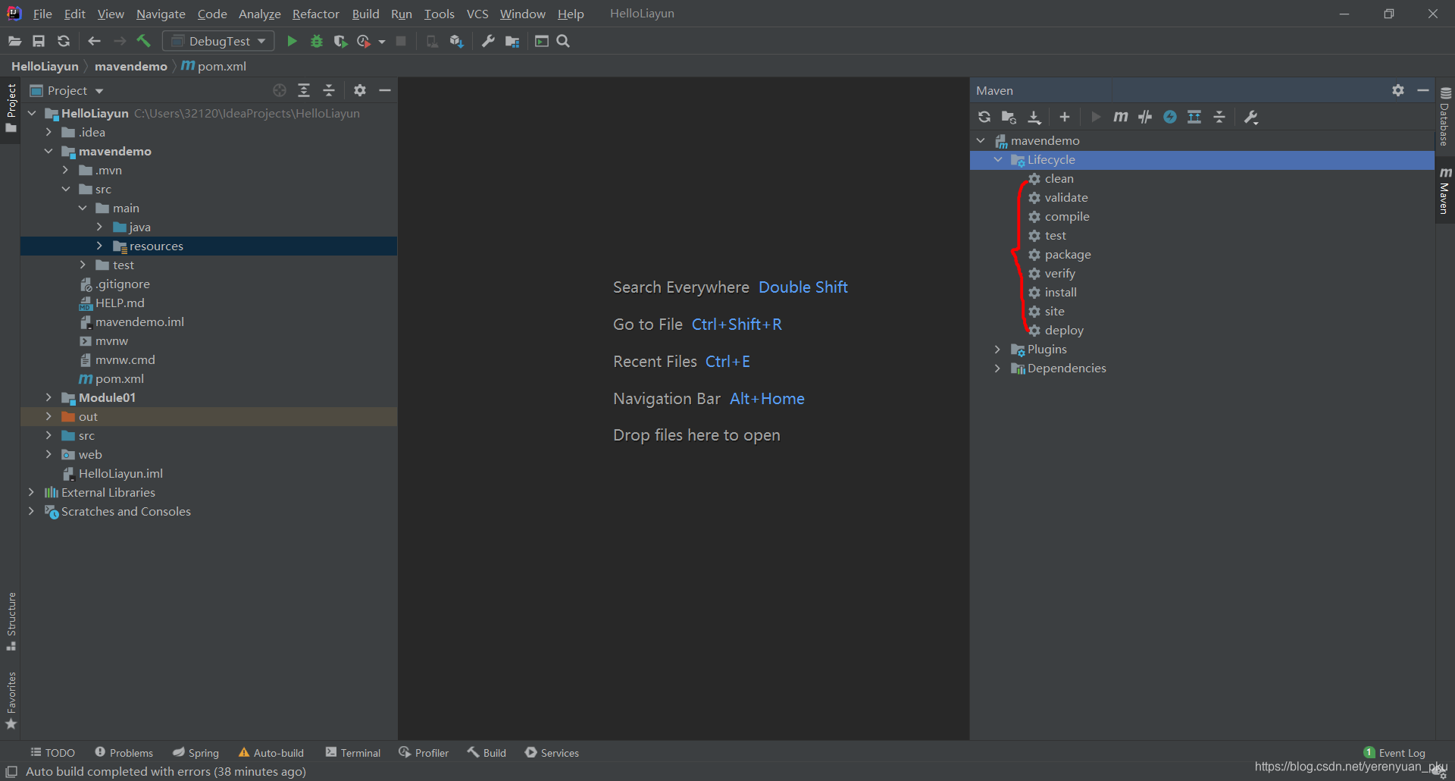Select the deploy lifecycle goal

point(1064,330)
